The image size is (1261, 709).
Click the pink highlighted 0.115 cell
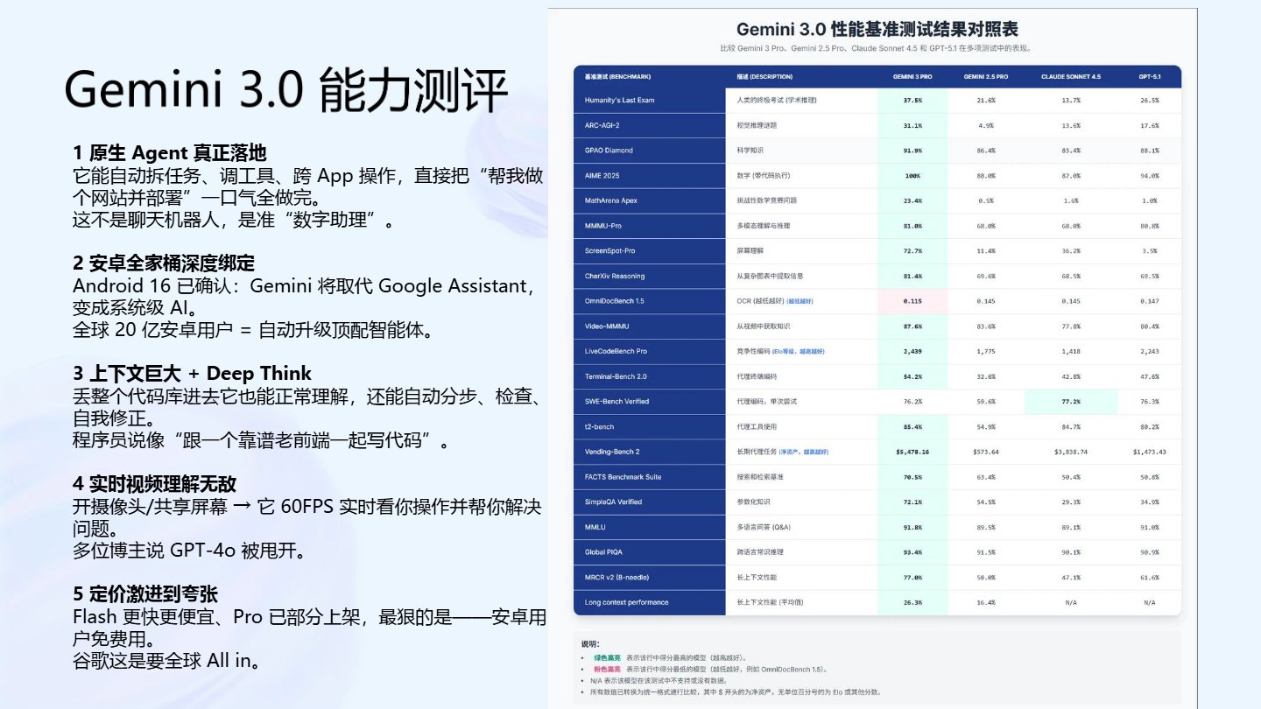(x=912, y=301)
